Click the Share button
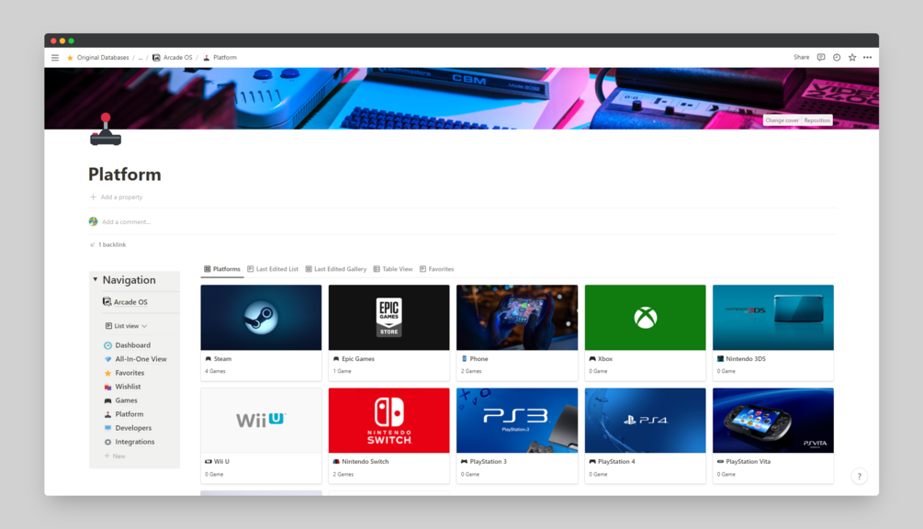This screenshot has width=923, height=529. (801, 58)
